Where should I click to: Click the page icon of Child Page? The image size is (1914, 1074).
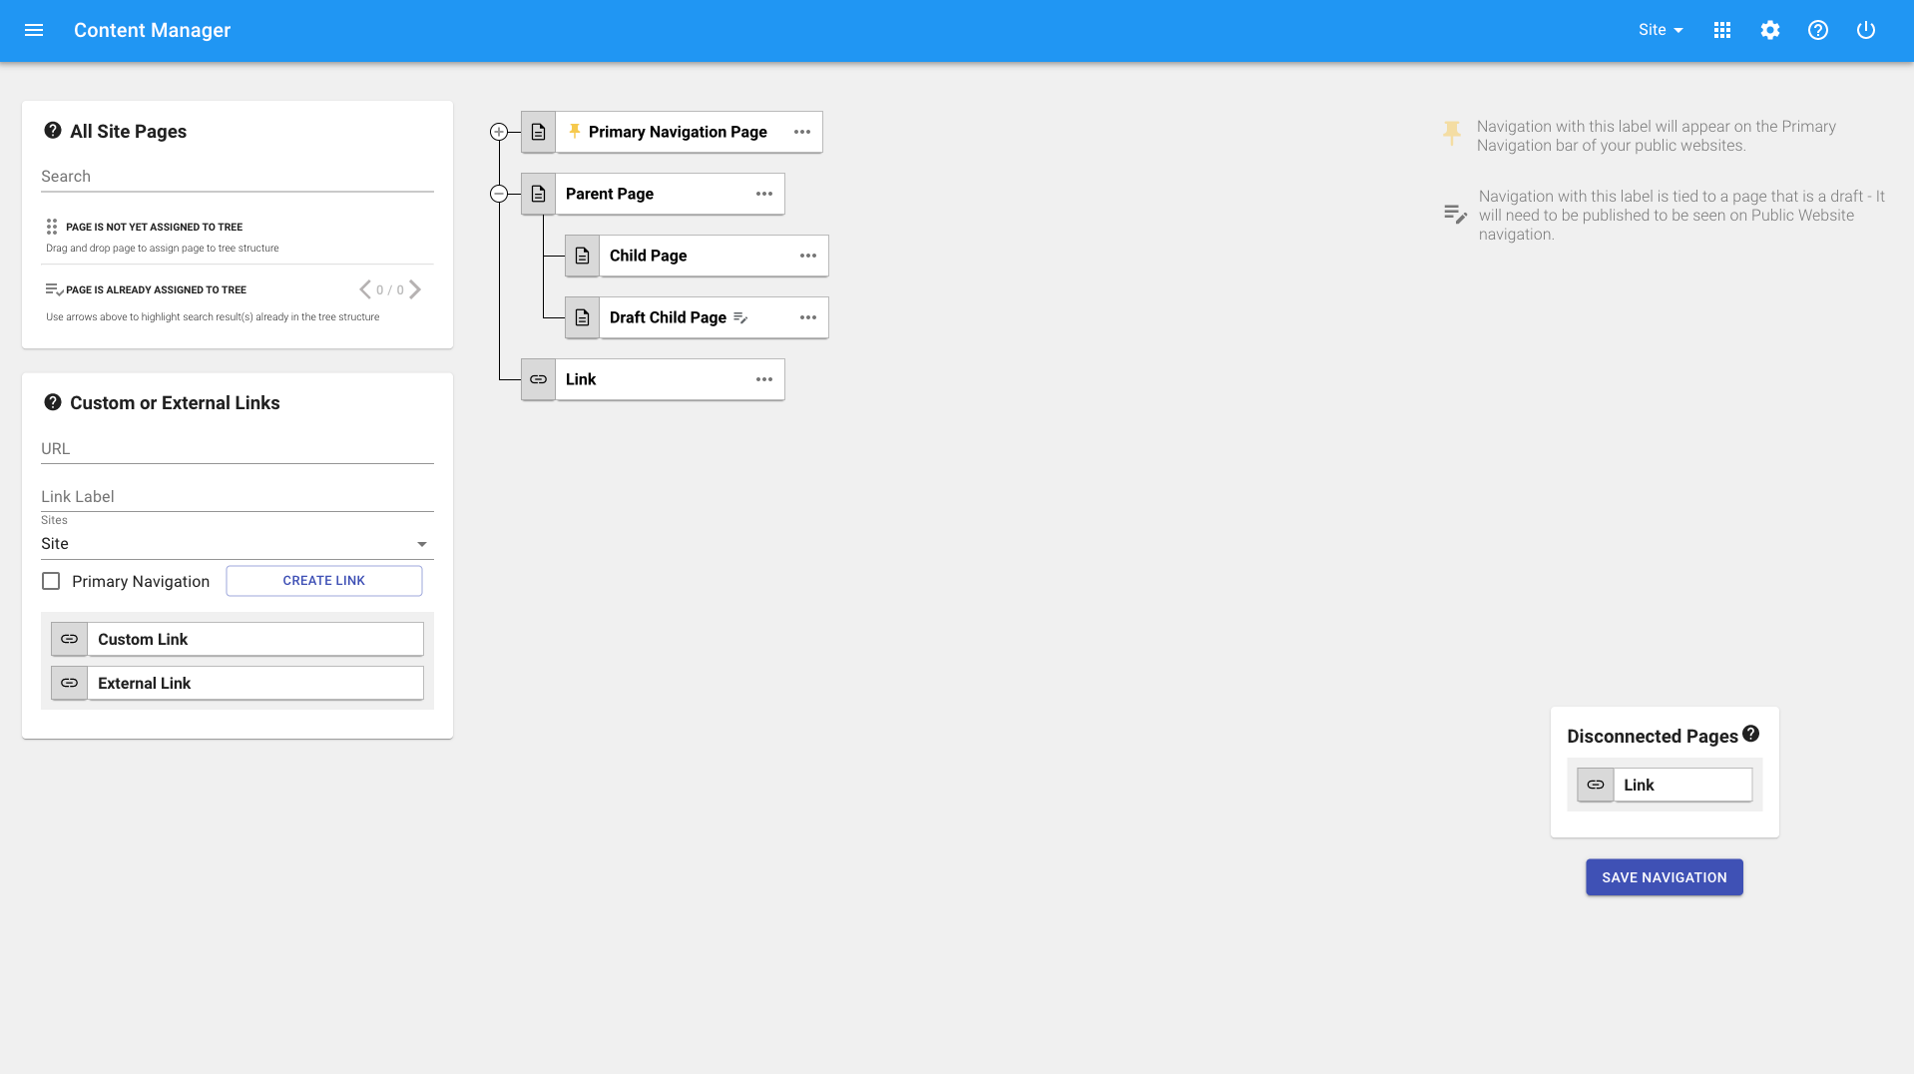(583, 256)
